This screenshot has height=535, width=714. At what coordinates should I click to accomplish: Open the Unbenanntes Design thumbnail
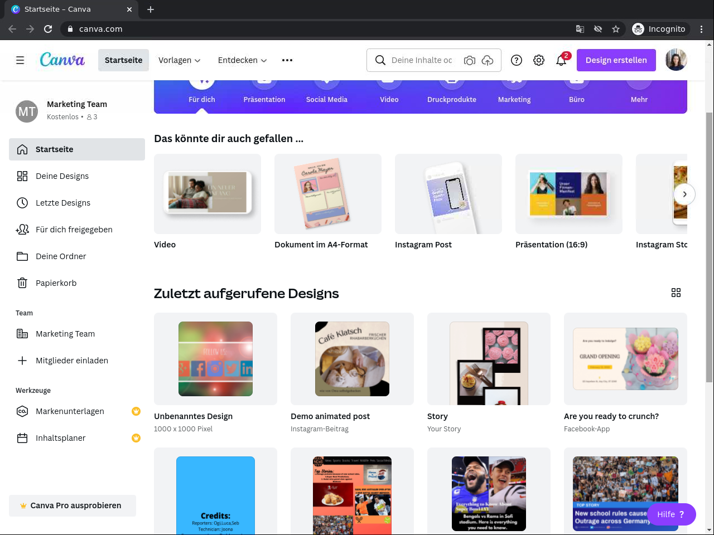click(x=215, y=359)
